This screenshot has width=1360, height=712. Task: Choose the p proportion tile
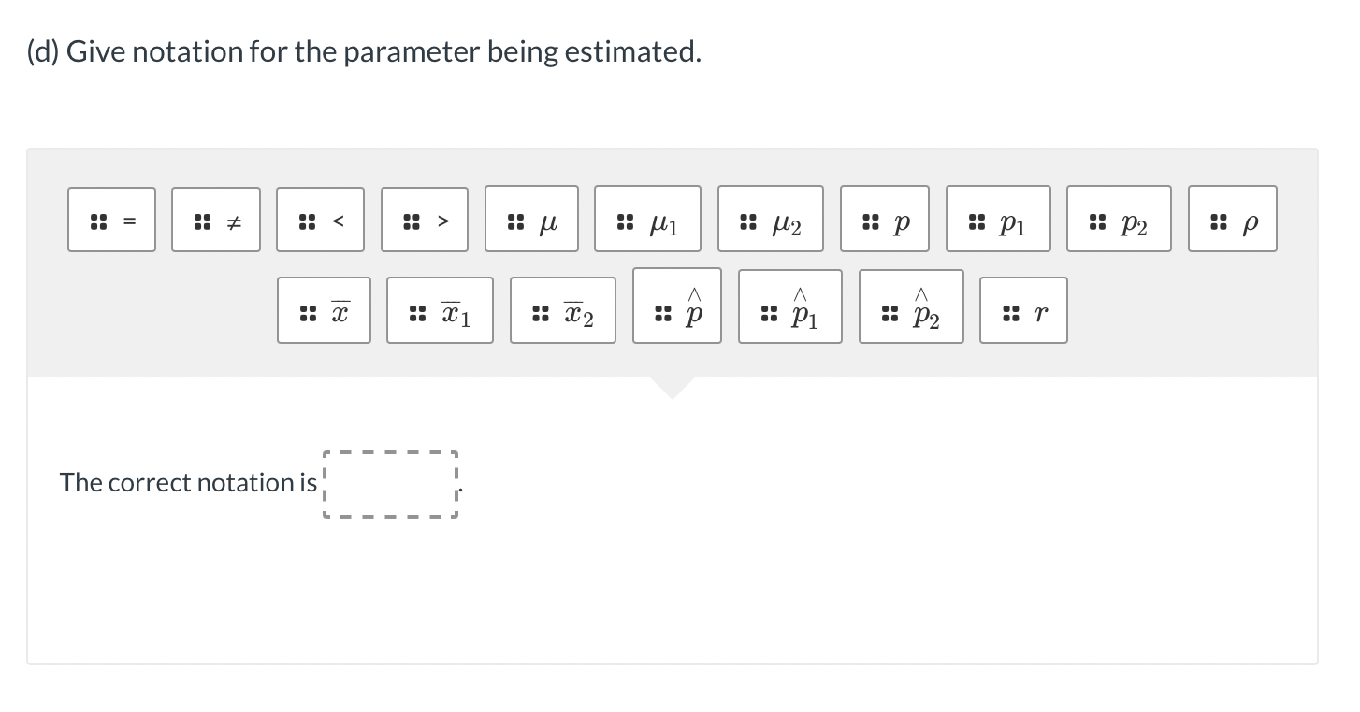point(884,219)
